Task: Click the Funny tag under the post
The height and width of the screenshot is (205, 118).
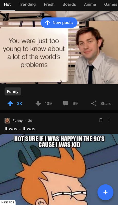Action: (13, 91)
